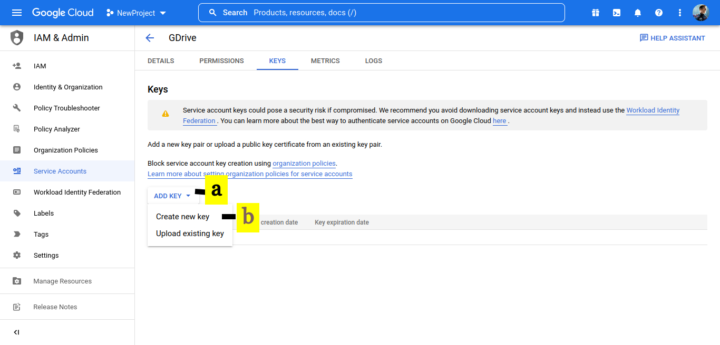Click the Help Assistant chat icon
720x345 pixels.
pyautogui.click(x=644, y=38)
